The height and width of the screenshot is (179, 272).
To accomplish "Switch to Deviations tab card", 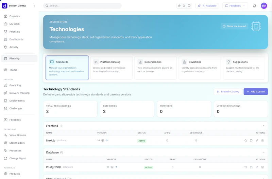I will pos(200,68).
